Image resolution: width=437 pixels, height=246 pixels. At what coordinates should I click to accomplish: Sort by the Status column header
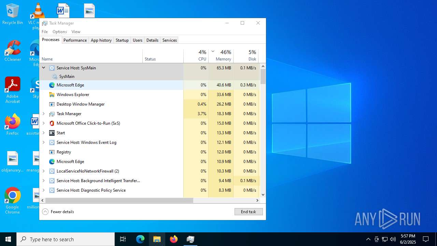pyautogui.click(x=163, y=56)
